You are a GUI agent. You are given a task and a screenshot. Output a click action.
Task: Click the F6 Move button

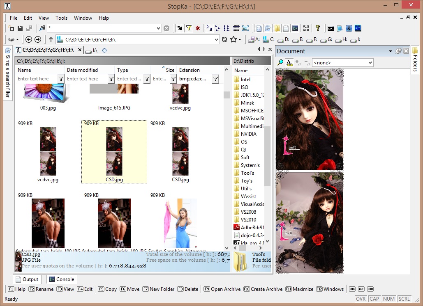pyautogui.click(x=130, y=289)
